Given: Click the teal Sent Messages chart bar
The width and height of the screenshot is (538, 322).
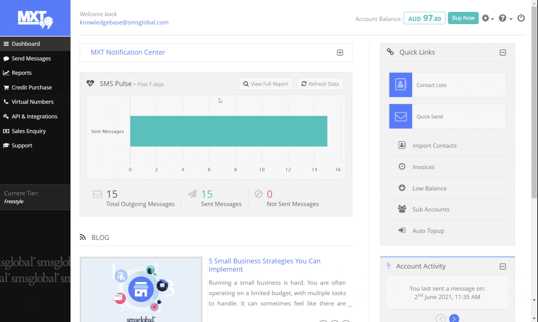Looking at the screenshot, I should point(229,131).
